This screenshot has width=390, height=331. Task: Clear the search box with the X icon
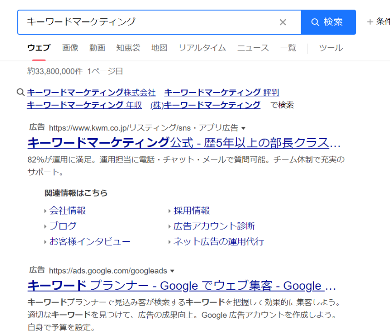[x=283, y=22]
